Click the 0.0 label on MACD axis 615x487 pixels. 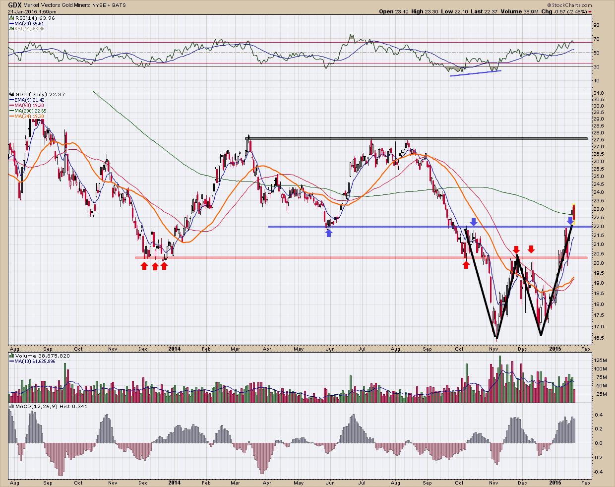coord(598,443)
